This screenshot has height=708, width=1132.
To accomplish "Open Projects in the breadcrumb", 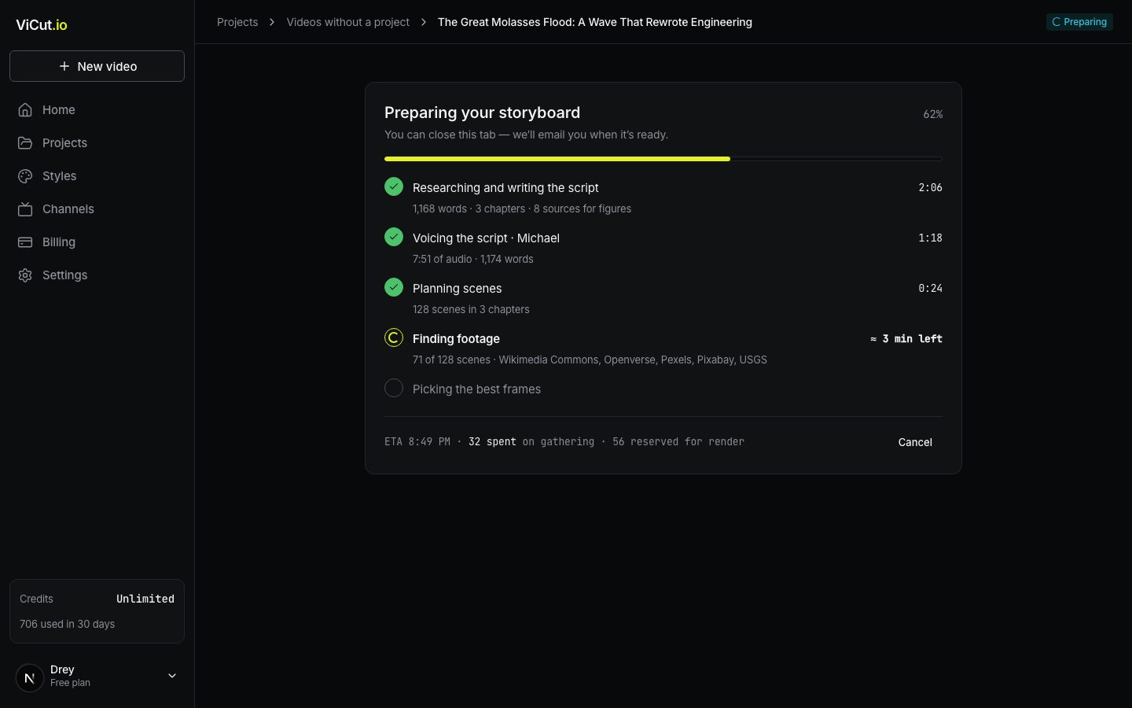I will pyautogui.click(x=237, y=22).
